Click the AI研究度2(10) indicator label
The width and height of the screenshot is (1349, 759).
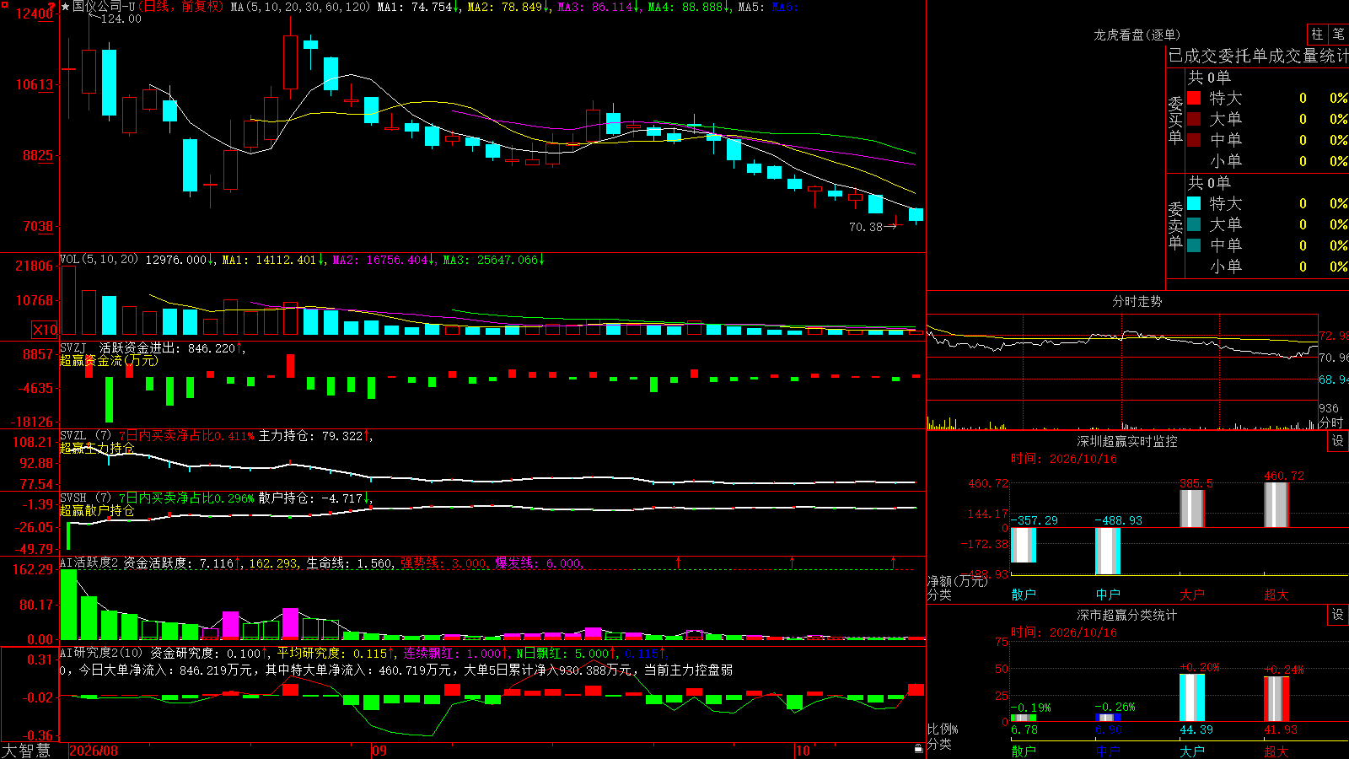pyautogui.click(x=101, y=653)
